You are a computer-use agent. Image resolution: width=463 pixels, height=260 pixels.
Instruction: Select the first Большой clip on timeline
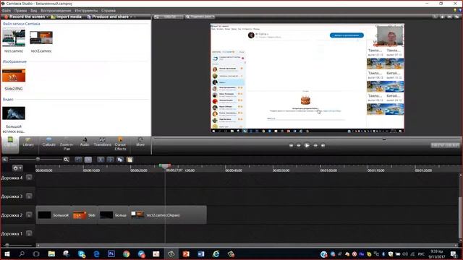[x=53, y=215]
